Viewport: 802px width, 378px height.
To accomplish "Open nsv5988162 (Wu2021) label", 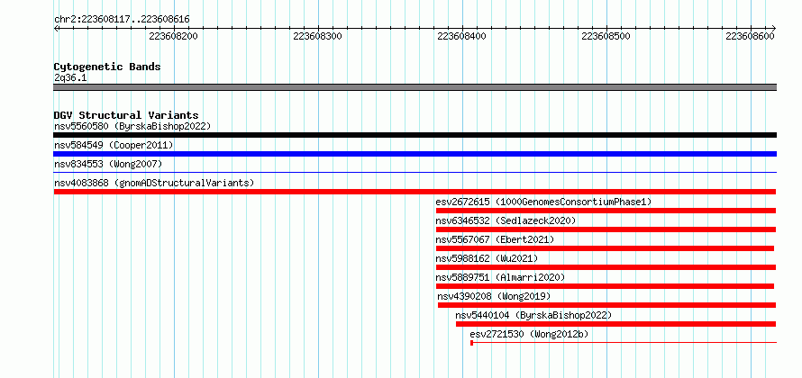I will coord(487,258).
